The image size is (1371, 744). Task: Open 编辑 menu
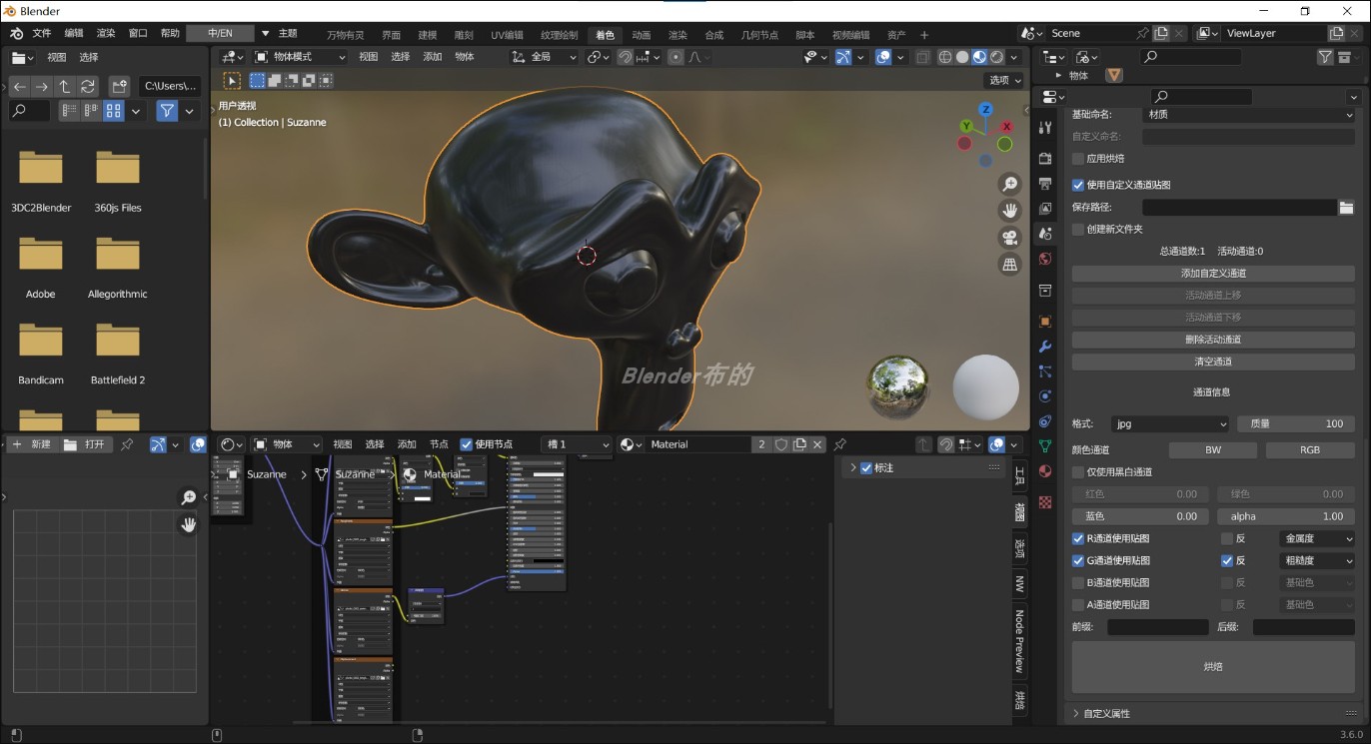tap(74, 33)
